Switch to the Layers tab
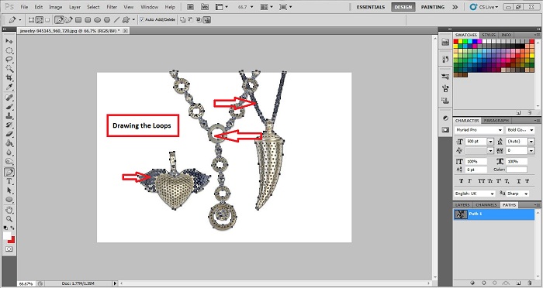 [462, 205]
